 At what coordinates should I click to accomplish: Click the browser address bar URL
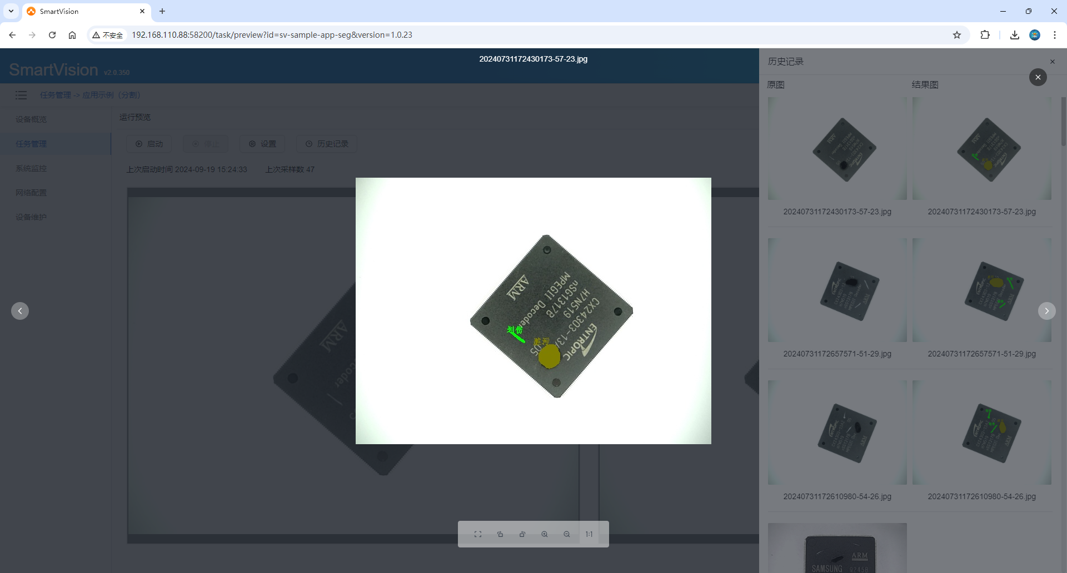click(272, 35)
